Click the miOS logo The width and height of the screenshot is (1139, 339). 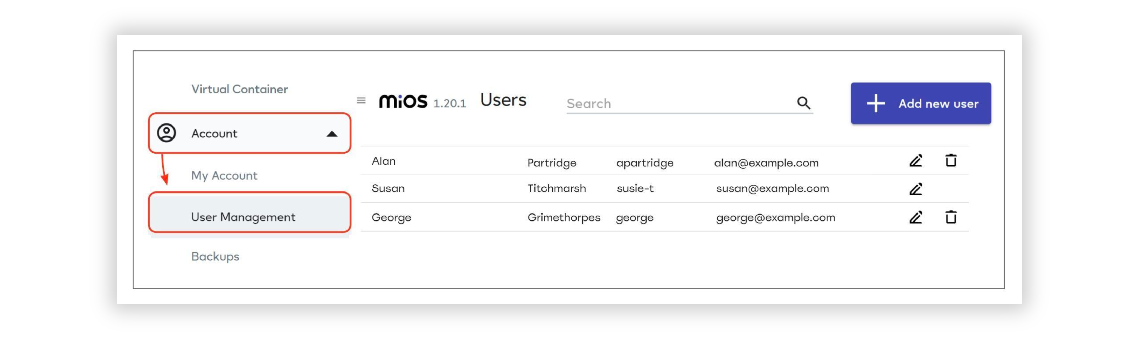tap(403, 101)
